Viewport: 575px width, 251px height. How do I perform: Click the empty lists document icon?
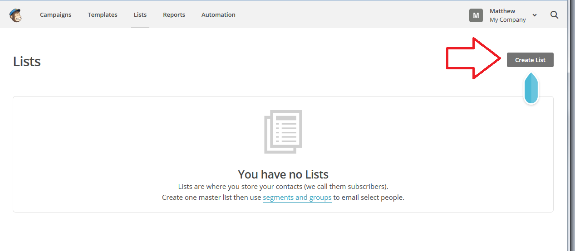pos(283,132)
